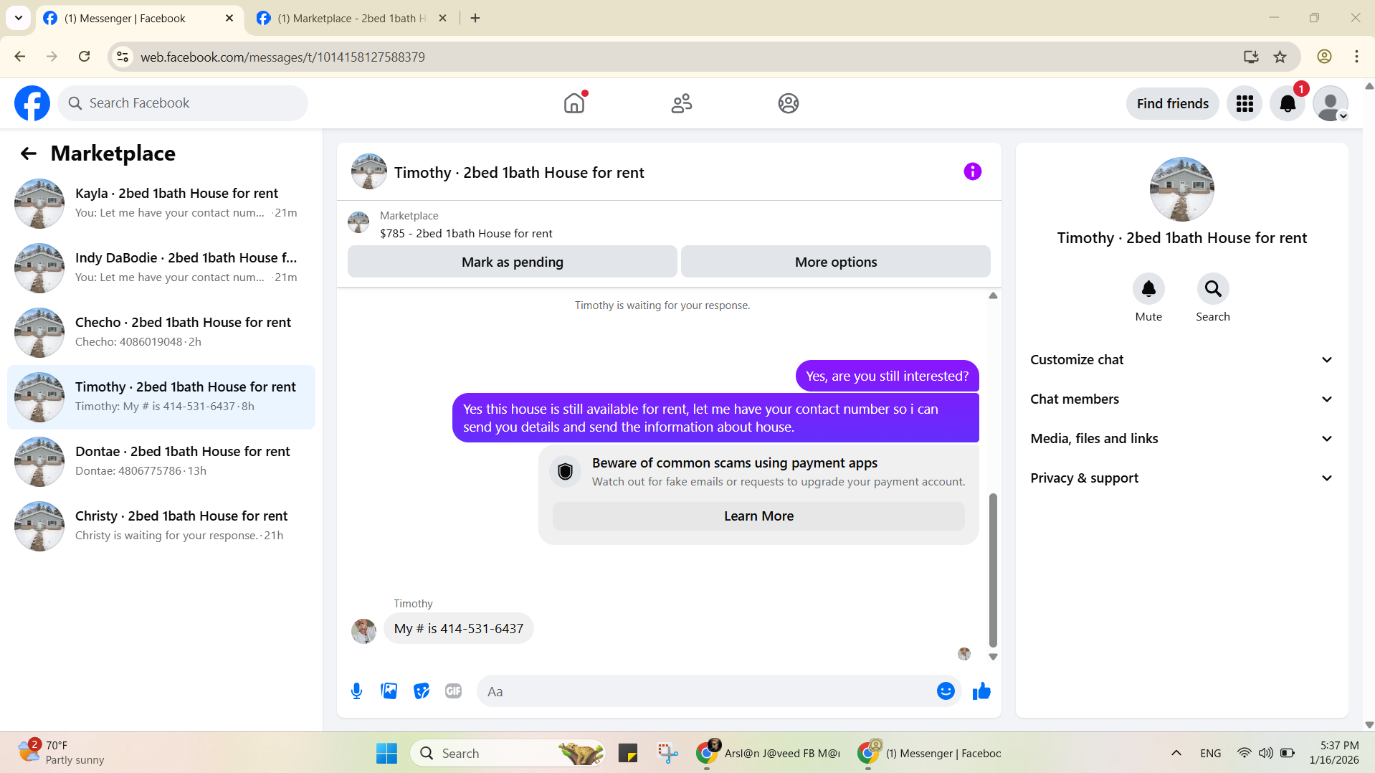
Task: Open the Home feed icon
Action: pyautogui.click(x=574, y=103)
